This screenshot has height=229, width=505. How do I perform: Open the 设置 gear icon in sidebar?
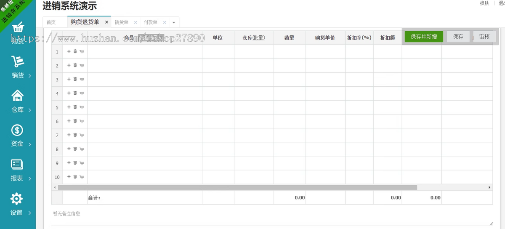tap(17, 199)
